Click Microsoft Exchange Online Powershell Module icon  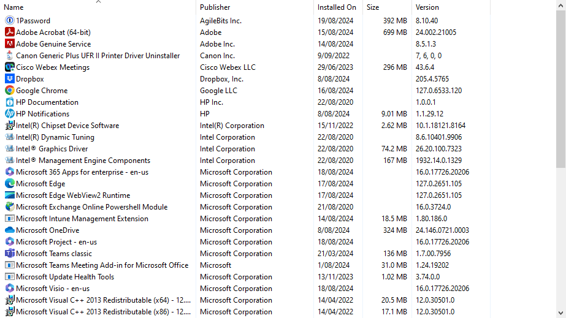[x=9, y=207]
